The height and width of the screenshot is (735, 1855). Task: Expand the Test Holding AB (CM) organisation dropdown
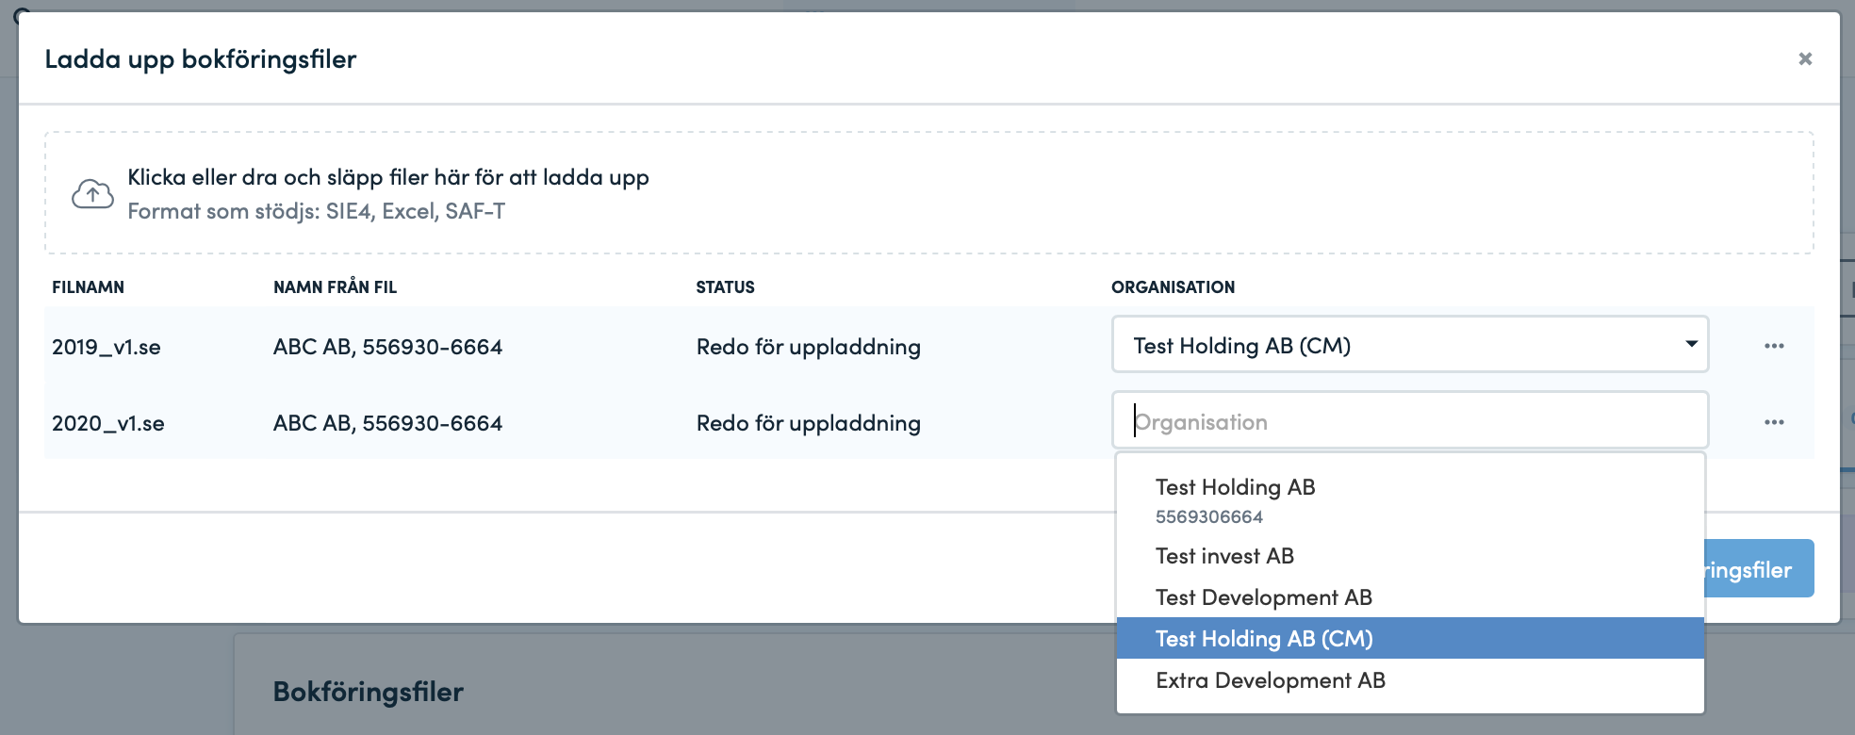(1410, 345)
